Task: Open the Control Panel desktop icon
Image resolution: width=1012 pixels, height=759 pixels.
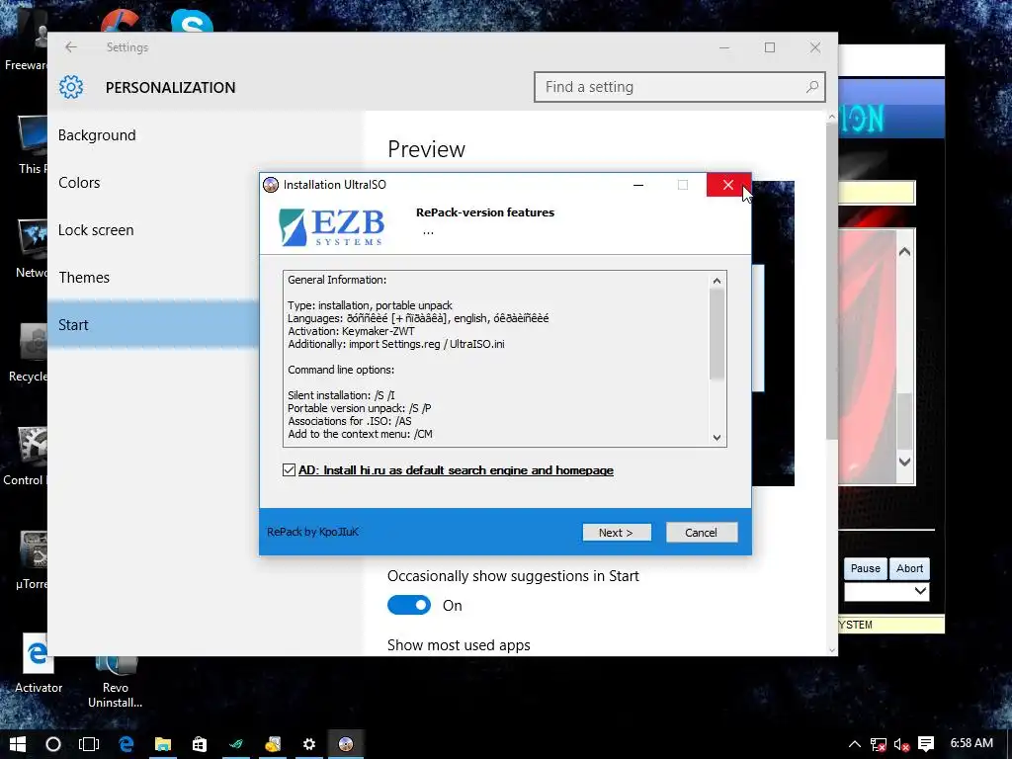Action: point(25,457)
